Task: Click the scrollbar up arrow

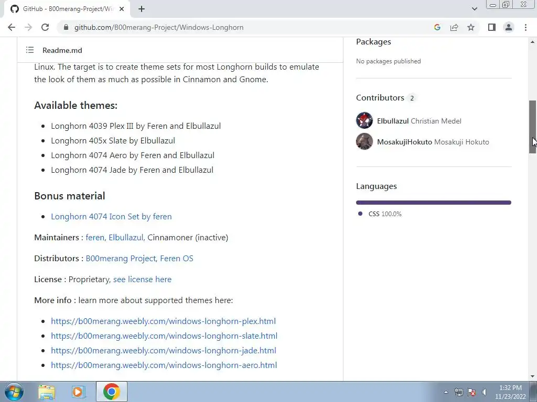Action: pos(532,42)
